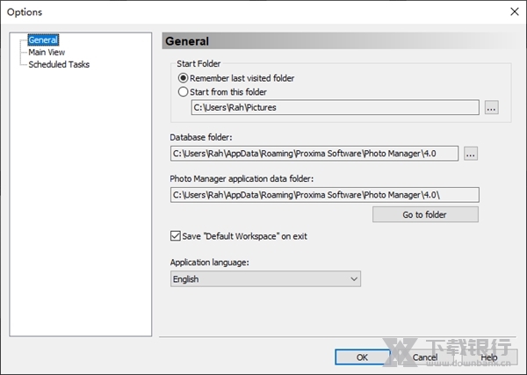Image resolution: width=527 pixels, height=375 pixels.
Task: Close the Options dialog window
Action: pyautogui.click(x=513, y=11)
